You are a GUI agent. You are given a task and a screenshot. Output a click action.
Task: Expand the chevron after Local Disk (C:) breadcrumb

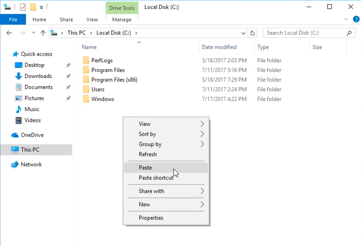[x=136, y=33]
